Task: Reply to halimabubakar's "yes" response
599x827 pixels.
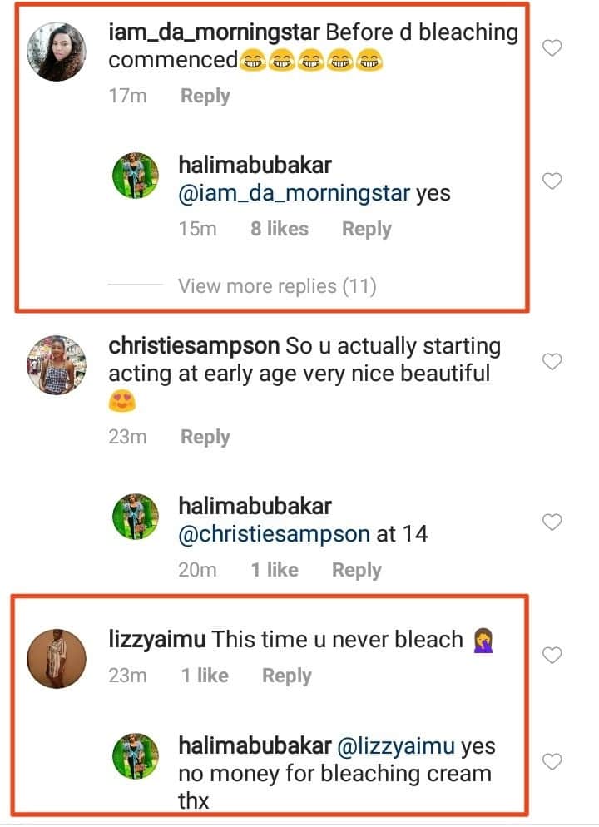Action: pyautogui.click(x=366, y=229)
